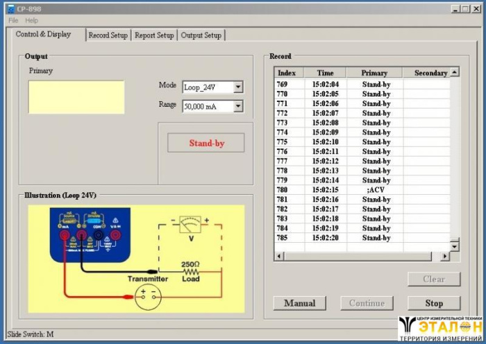Select record row 780 with ;ACV value
This screenshot has height=344, width=486.
361,190
